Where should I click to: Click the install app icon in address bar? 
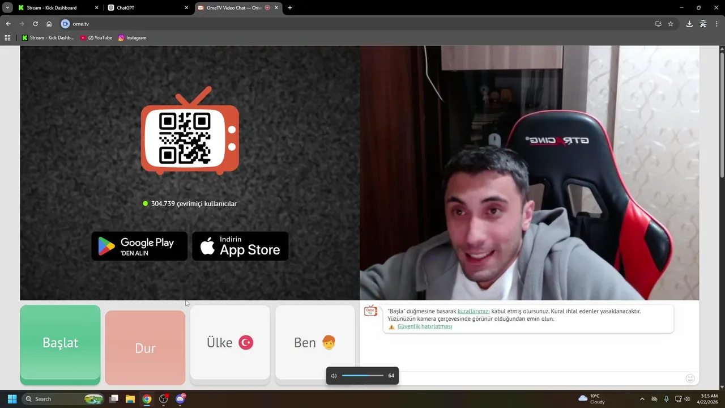658,24
